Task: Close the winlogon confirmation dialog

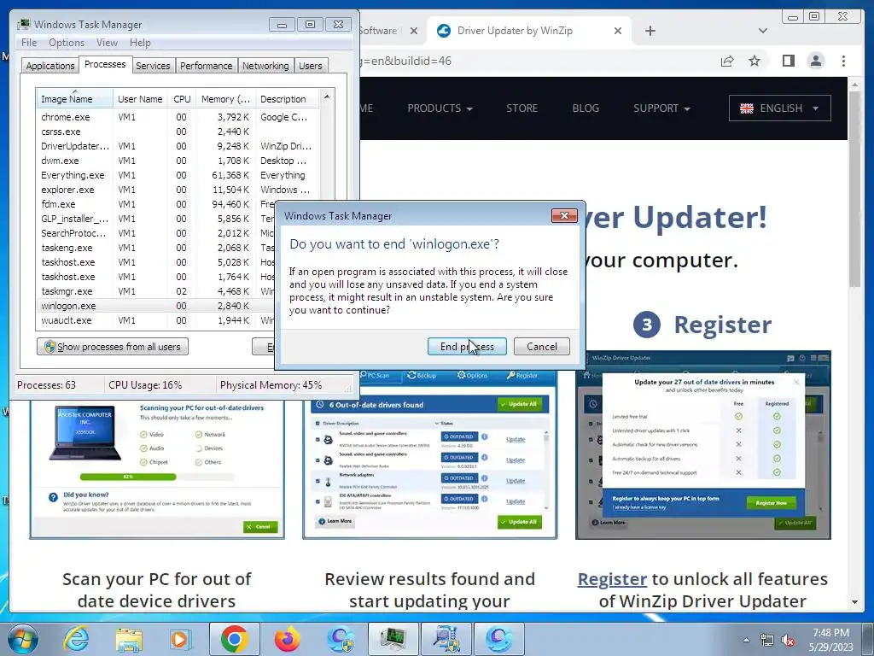Action: [564, 216]
